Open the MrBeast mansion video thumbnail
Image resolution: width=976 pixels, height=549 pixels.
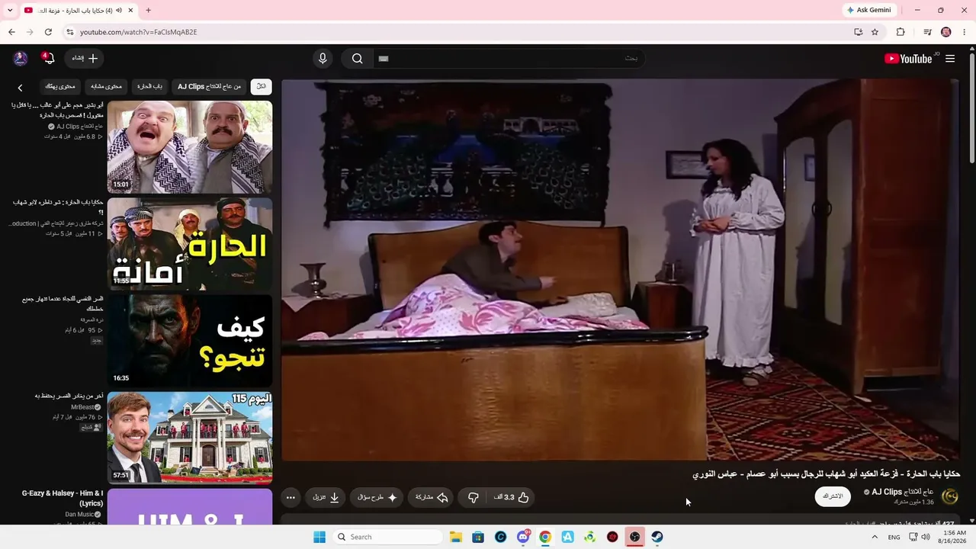[190, 438]
